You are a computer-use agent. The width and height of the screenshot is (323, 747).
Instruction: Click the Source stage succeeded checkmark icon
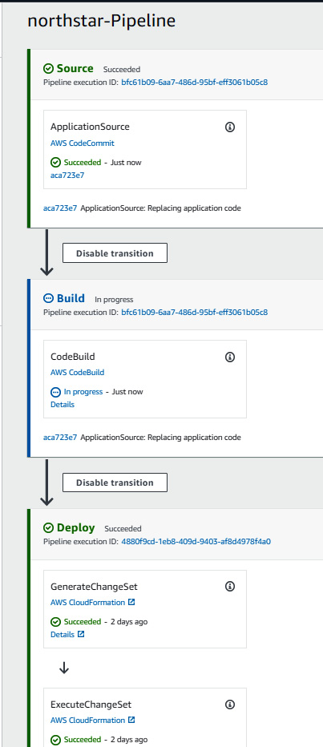pos(48,69)
